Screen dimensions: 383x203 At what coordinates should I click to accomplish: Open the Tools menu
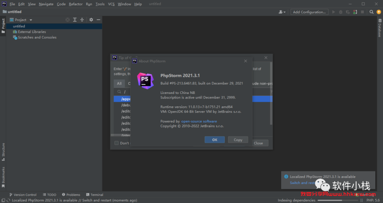pos(100,4)
